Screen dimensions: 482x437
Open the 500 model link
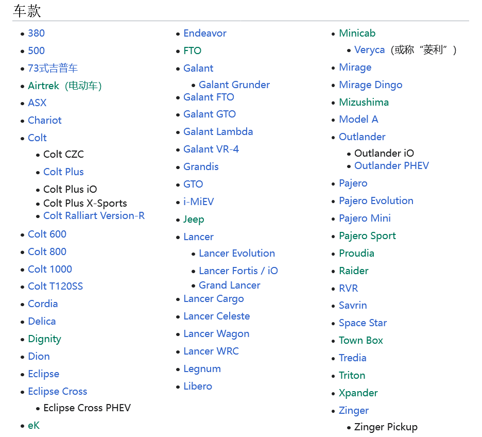pyautogui.click(x=36, y=51)
